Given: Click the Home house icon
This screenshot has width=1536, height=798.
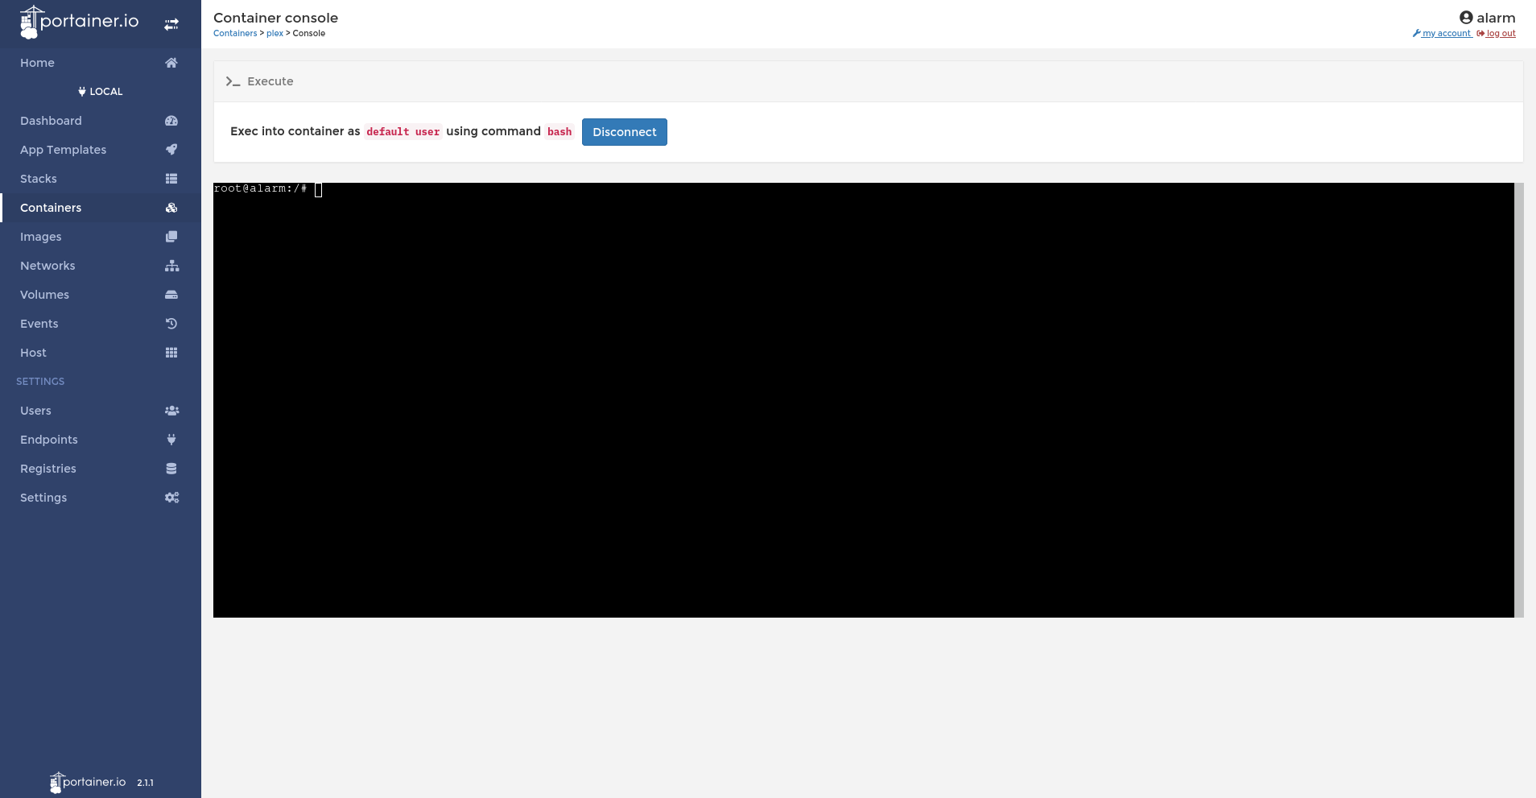Looking at the screenshot, I should click(x=171, y=63).
